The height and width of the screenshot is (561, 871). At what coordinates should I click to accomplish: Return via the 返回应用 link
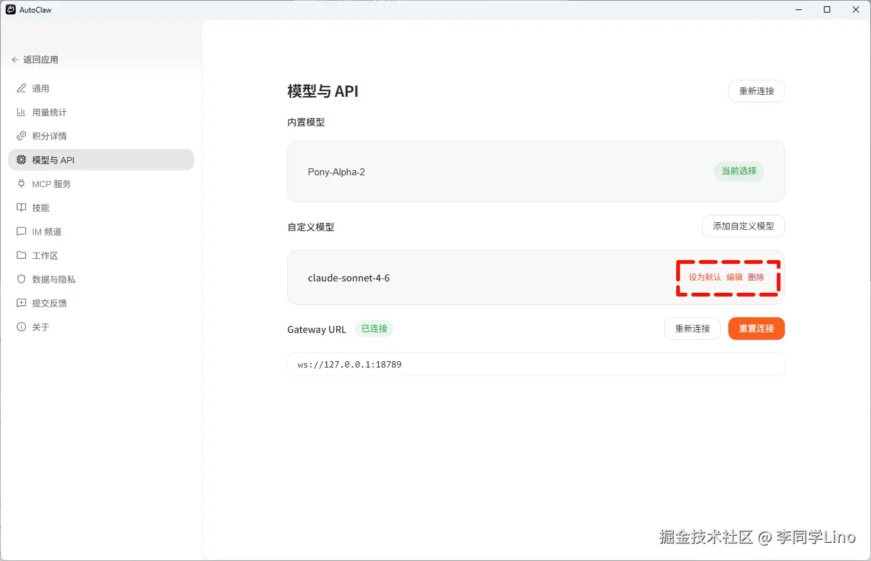click(x=35, y=60)
